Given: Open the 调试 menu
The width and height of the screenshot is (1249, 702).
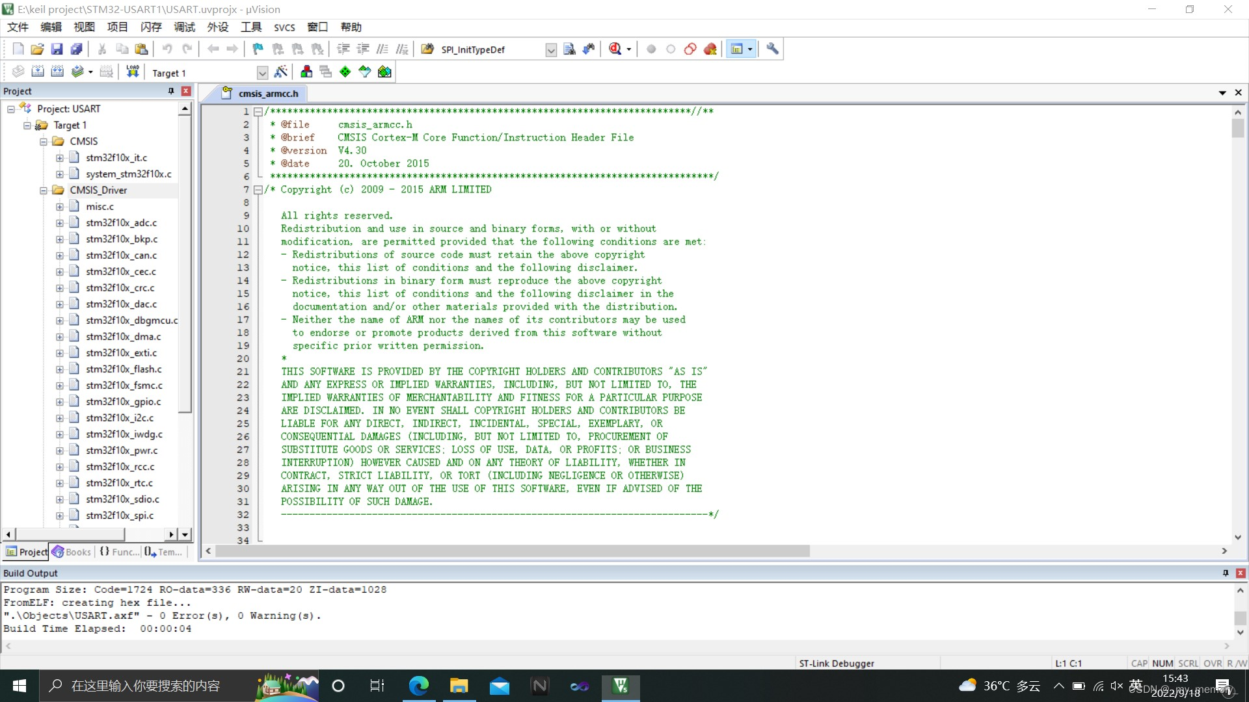Looking at the screenshot, I should click(184, 27).
